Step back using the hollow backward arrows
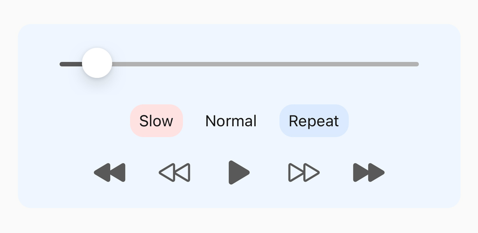478x233 pixels. click(175, 172)
